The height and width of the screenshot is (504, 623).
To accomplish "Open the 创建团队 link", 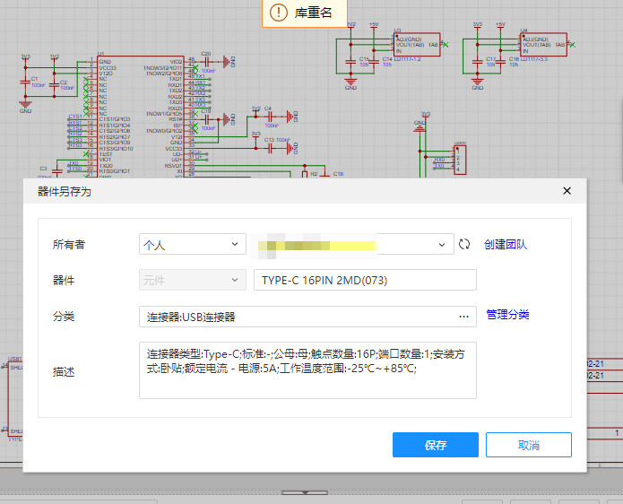I will click(506, 244).
